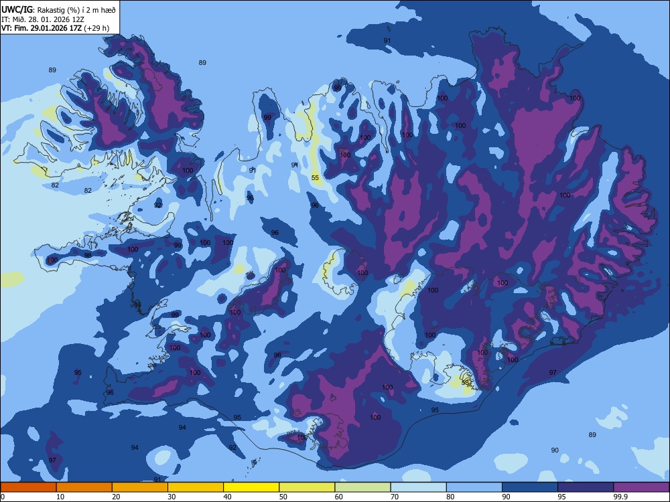The height and width of the screenshot is (502, 670).
Task: Click the title 'Rakastig (%) í 2 m hæð'
Action: click(76, 10)
